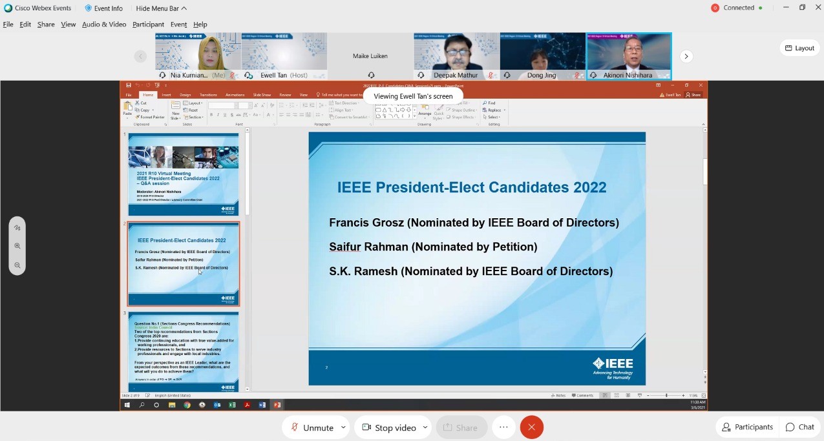Open the Participants panel
Image resolution: width=824 pixels, height=441 pixels.
pos(747,427)
